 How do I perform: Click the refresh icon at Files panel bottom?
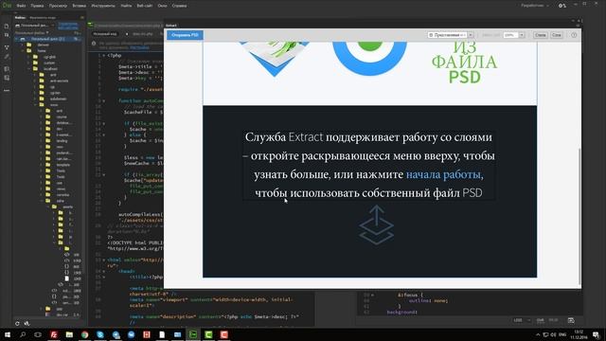(x=17, y=324)
